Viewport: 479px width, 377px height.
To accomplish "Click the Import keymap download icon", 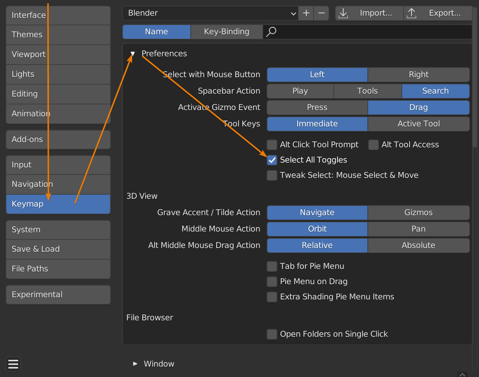I will pos(343,13).
